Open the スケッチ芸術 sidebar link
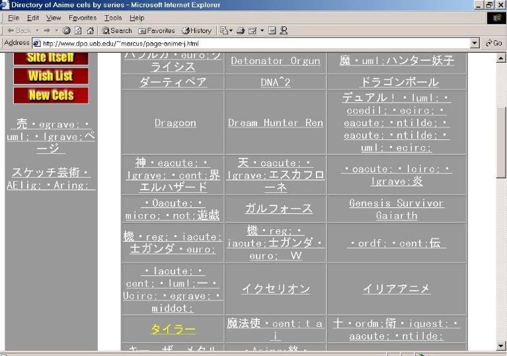The image size is (507, 356). pos(51,178)
